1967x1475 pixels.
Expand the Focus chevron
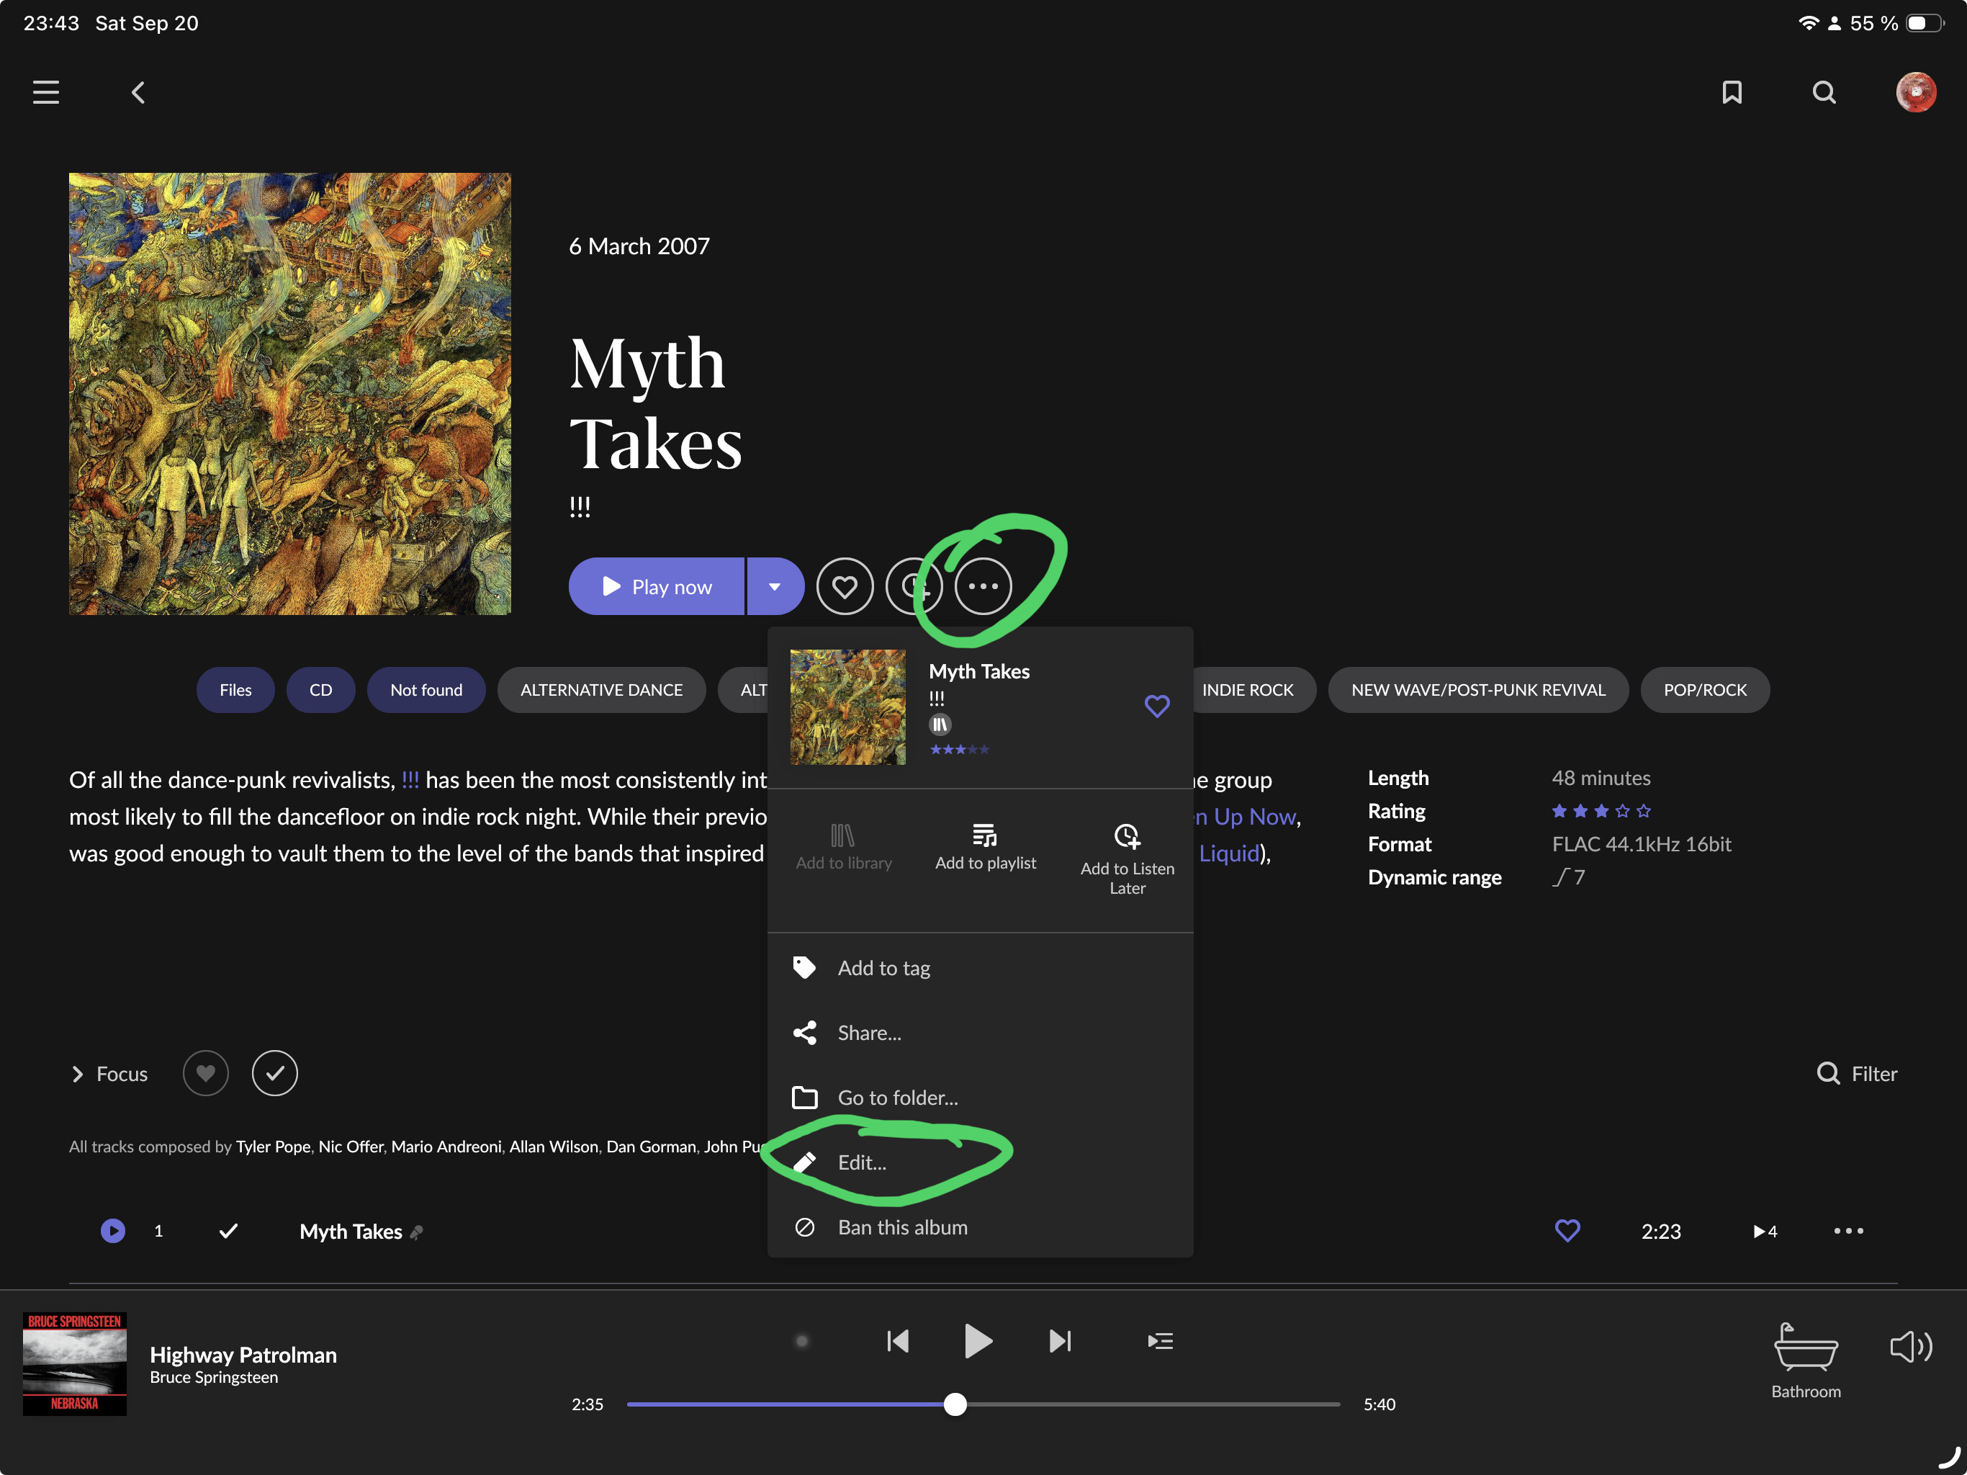click(x=78, y=1074)
